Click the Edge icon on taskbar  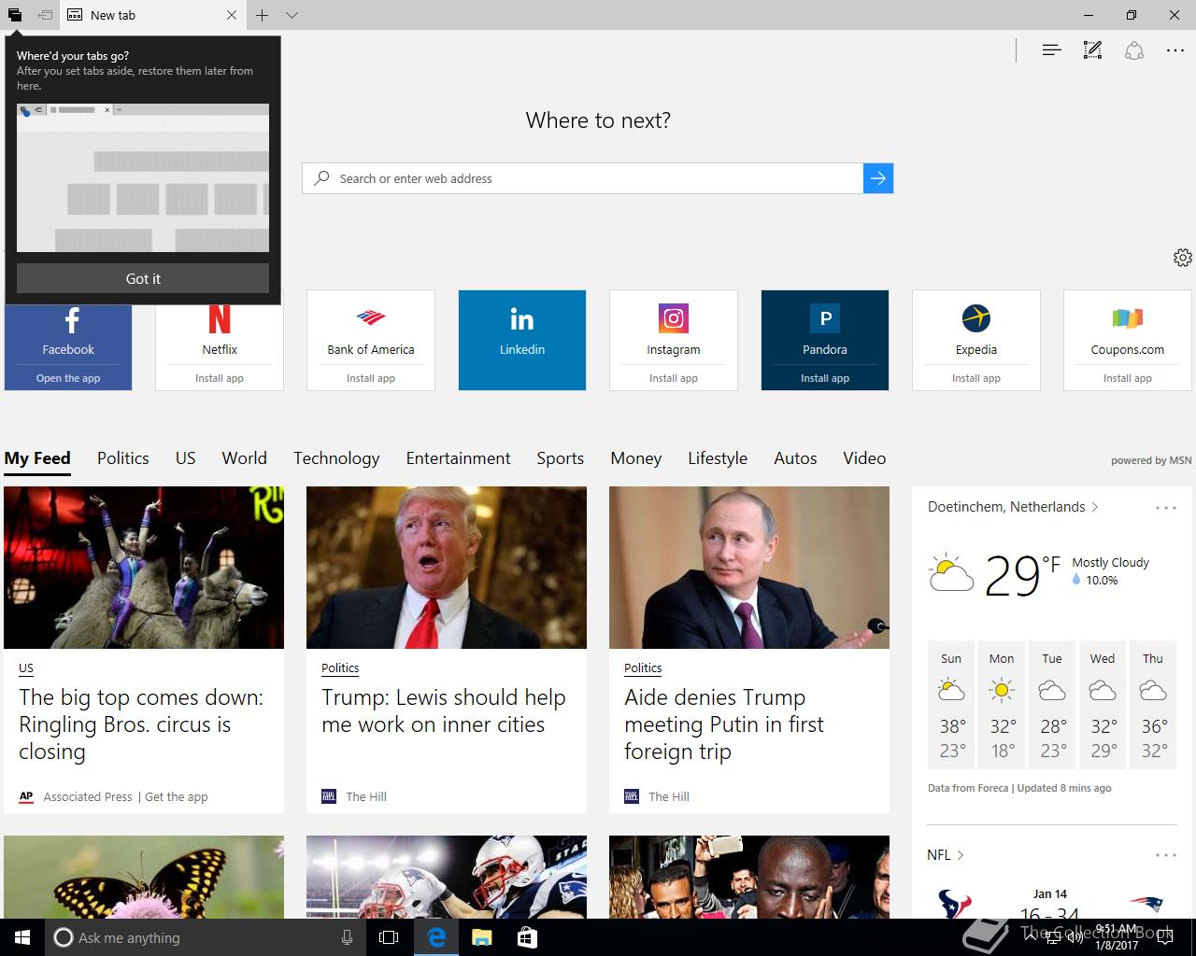[435, 937]
